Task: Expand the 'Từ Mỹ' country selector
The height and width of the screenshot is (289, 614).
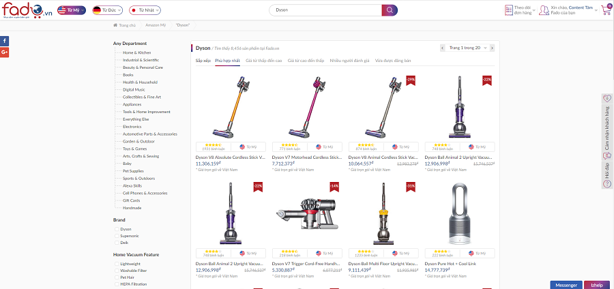Action: coord(71,11)
